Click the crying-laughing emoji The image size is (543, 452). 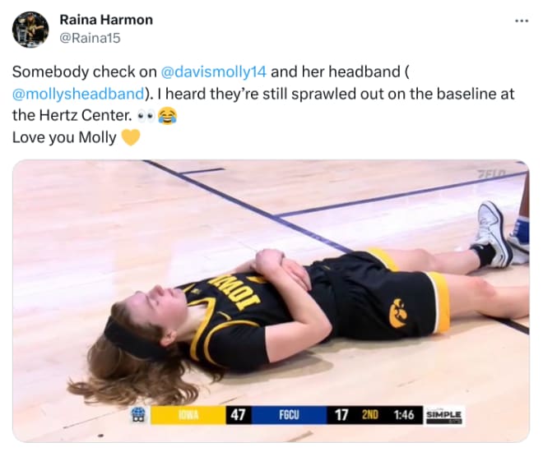click(168, 116)
